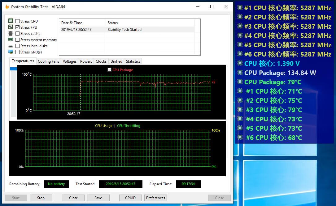336x206 pixels.
Task: Click the sensor icon next to #3 CPU 5287 MHz
Action: point(240,26)
